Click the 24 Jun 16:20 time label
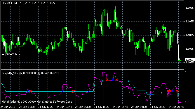Viewport: 195px width, 109px height. (102, 107)
